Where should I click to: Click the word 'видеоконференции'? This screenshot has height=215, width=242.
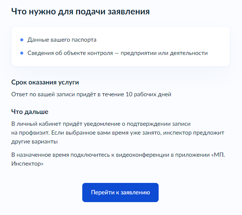click(142, 155)
